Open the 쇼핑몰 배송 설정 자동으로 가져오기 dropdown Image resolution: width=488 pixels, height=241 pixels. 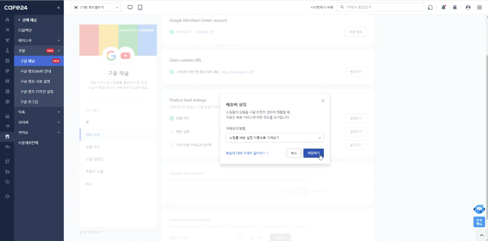[274, 138]
